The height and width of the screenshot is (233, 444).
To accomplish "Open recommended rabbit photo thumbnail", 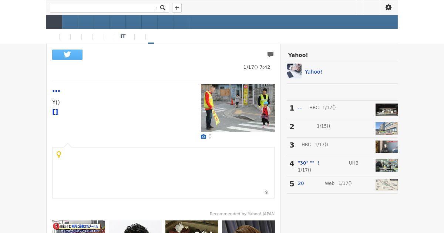I will coord(192,227).
